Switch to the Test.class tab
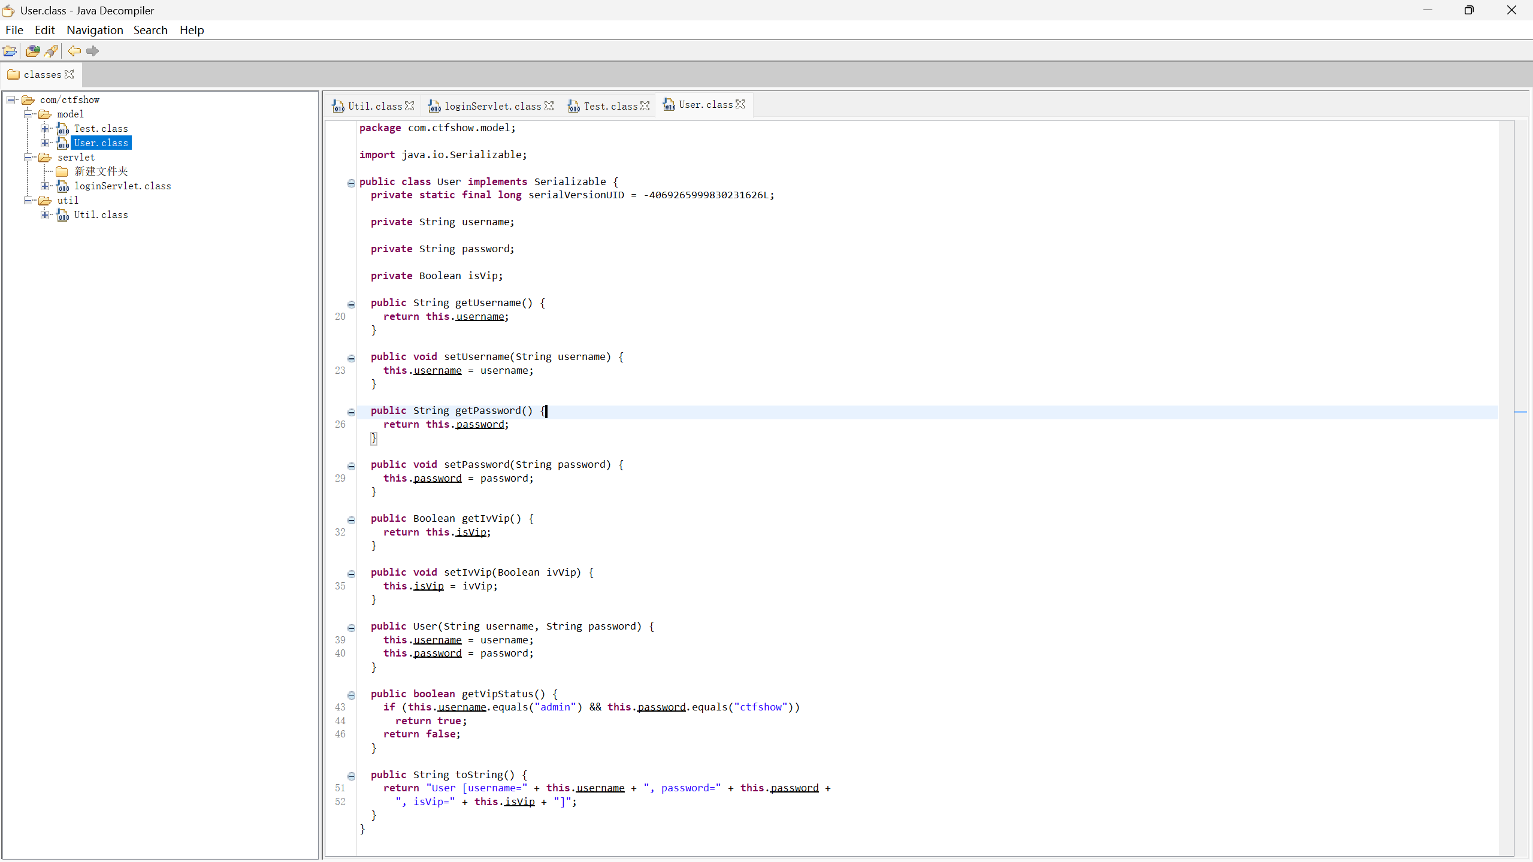 (x=610, y=106)
